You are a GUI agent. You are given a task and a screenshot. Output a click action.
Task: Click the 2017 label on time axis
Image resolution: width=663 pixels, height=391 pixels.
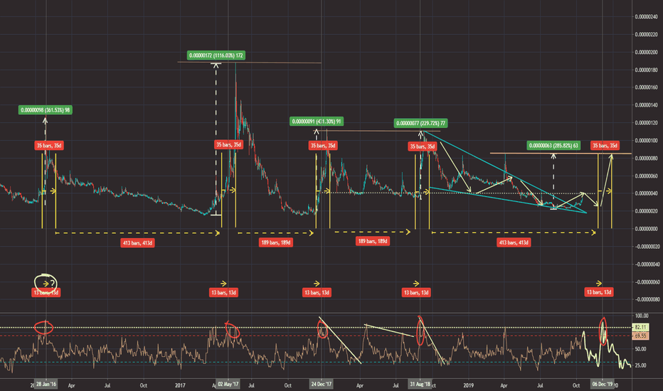[180, 385]
